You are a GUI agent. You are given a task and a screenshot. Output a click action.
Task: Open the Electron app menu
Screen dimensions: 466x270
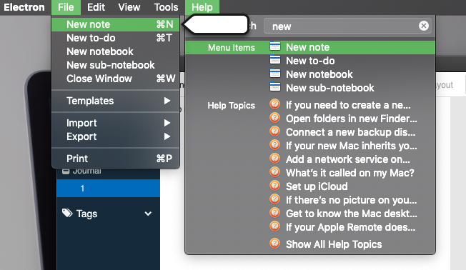pos(24,7)
